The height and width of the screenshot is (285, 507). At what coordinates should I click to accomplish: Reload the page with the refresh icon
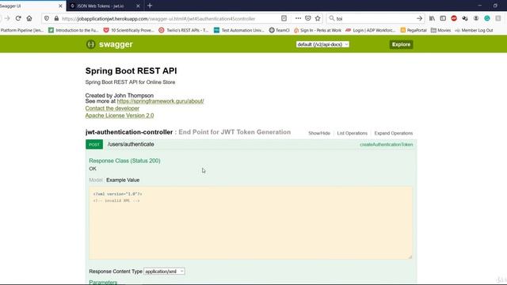click(18, 18)
